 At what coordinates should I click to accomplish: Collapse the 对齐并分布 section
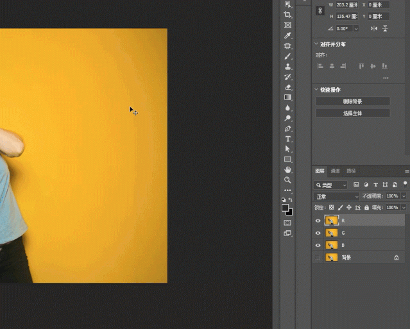point(316,44)
